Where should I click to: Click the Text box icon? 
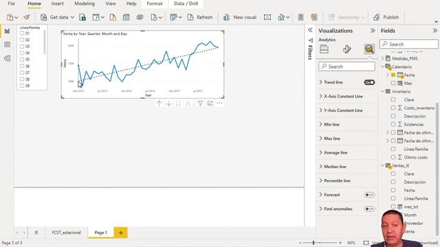click(x=267, y=17)
